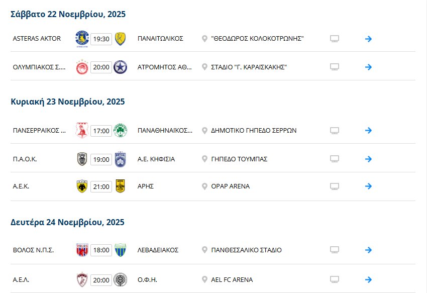The image size is (427, 293).
Task: Open match details arrow for Asteras Aktor game
Action: 368,39
